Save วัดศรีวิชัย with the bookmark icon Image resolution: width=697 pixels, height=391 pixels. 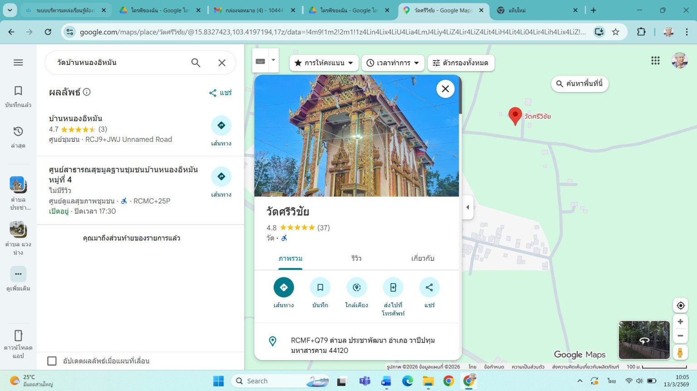(320, 287)
